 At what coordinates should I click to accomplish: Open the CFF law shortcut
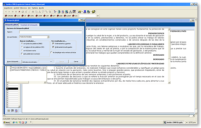[46, 16]
